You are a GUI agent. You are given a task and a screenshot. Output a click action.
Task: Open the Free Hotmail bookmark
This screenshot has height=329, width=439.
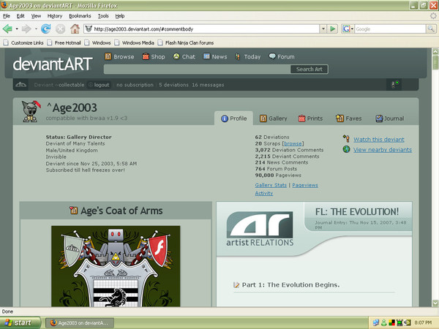64,43
